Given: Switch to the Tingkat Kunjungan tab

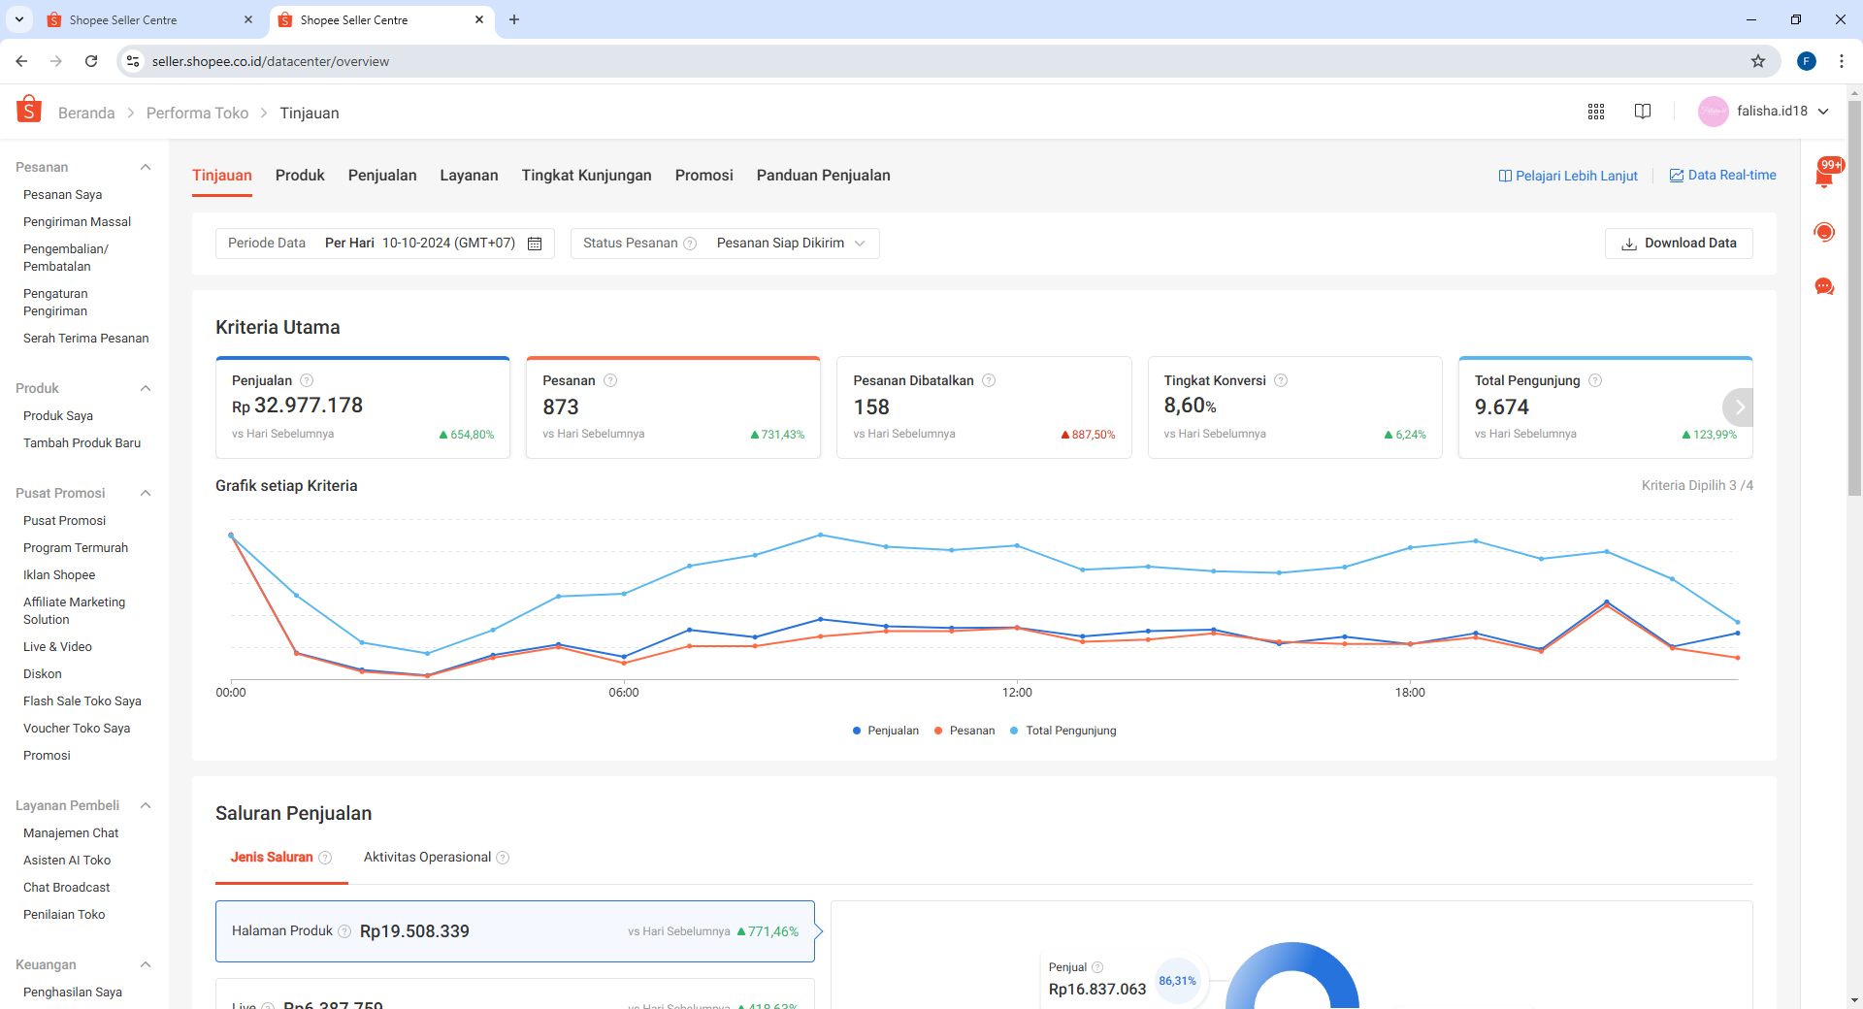Looking at the screenshot, I should 586,176.
